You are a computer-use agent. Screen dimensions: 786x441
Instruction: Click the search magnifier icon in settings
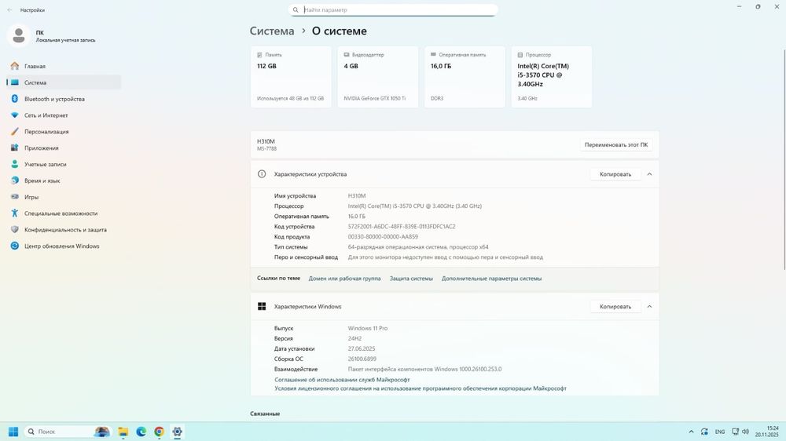coord(296,10)
